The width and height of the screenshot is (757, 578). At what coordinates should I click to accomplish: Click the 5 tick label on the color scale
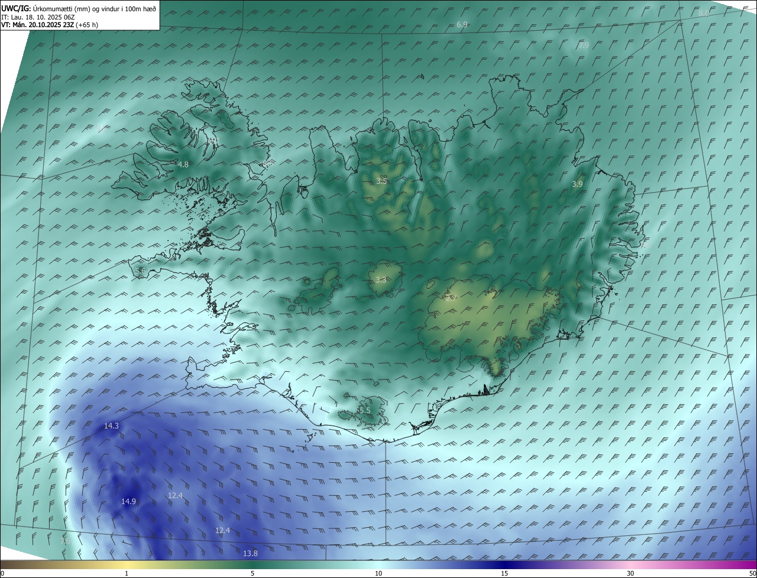point(253,573)
